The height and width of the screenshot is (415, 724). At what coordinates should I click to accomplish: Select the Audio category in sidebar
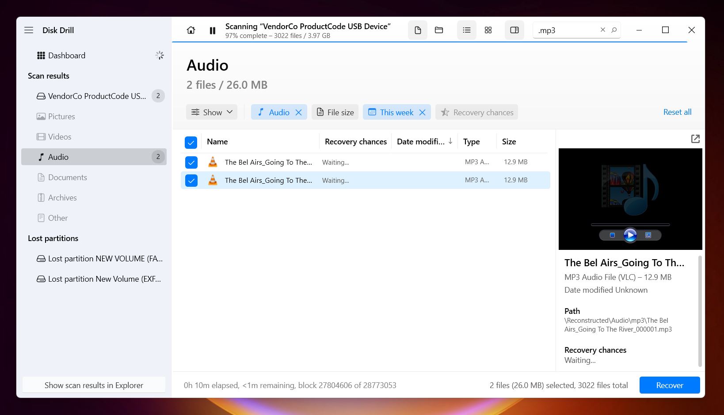tap(94, 157)
